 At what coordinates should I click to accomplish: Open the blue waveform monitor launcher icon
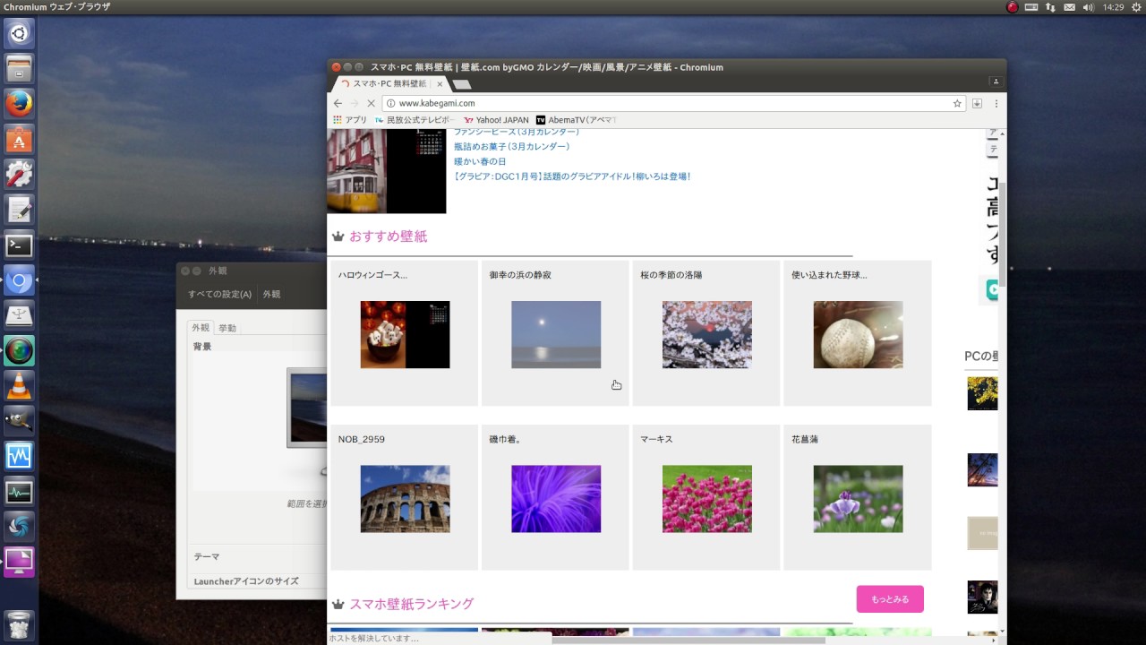(19, 456)
